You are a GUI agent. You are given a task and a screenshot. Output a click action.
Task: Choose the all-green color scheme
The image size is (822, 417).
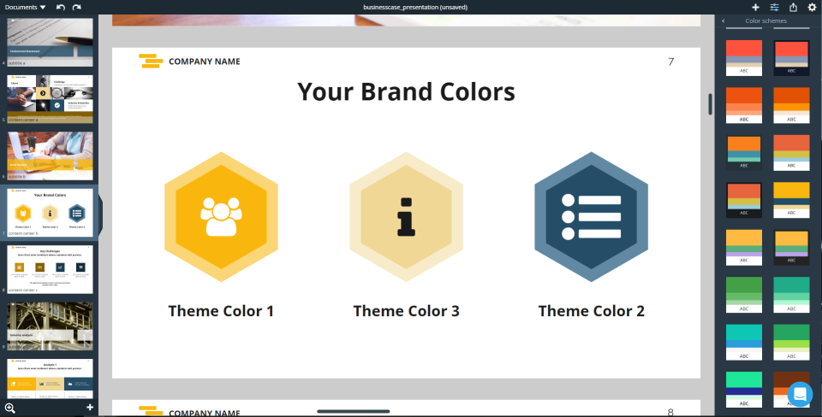[744, 295]
